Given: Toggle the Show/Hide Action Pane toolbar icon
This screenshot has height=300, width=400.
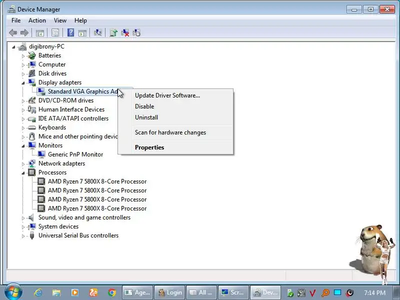Looking at the screenshot, I should coord(82,33).
